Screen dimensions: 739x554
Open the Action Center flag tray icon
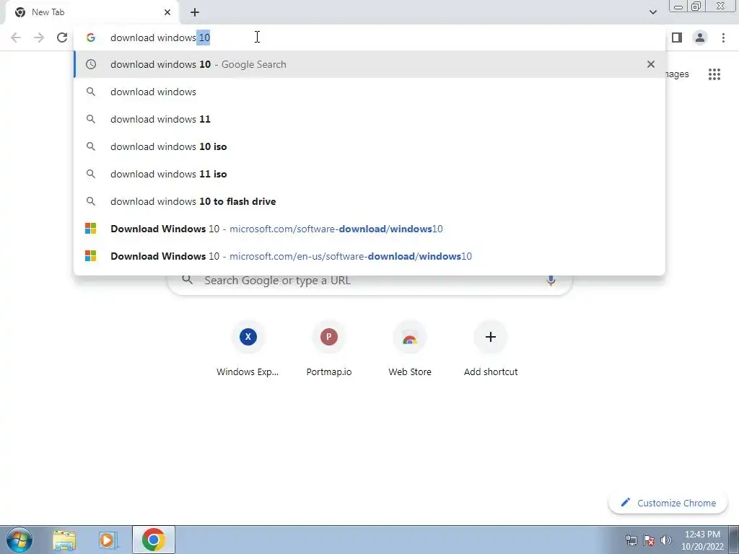[x=649, y=540]
